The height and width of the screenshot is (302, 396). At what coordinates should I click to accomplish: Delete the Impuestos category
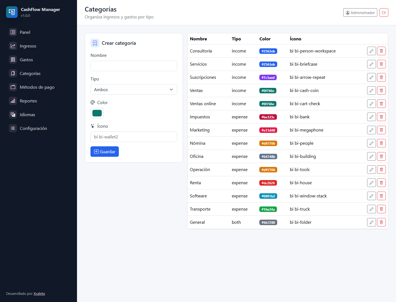[381, 117]
